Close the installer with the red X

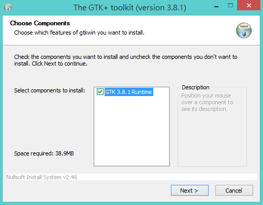tap(249, 5)
